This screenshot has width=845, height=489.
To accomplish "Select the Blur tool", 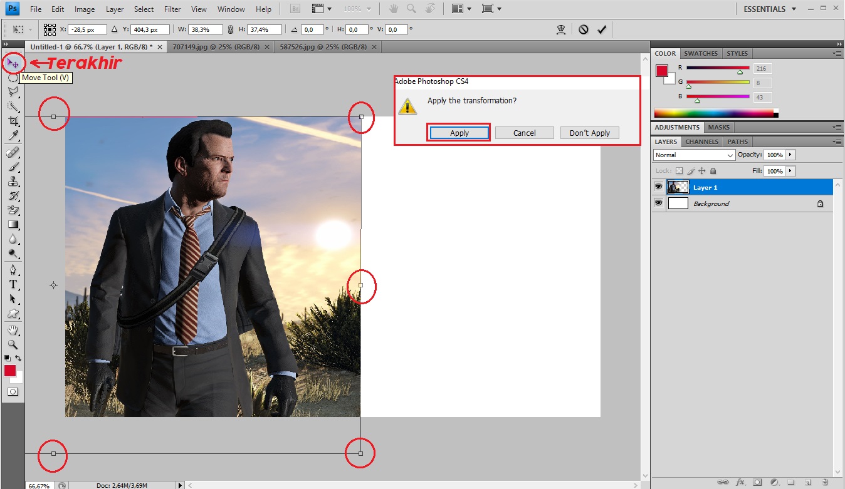I will (13, 239).
